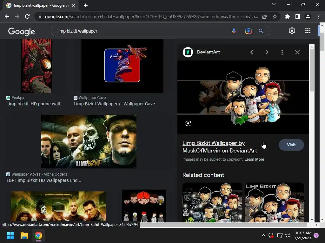Close the limp bizkit wallpaper tab

tap(74, 5)
